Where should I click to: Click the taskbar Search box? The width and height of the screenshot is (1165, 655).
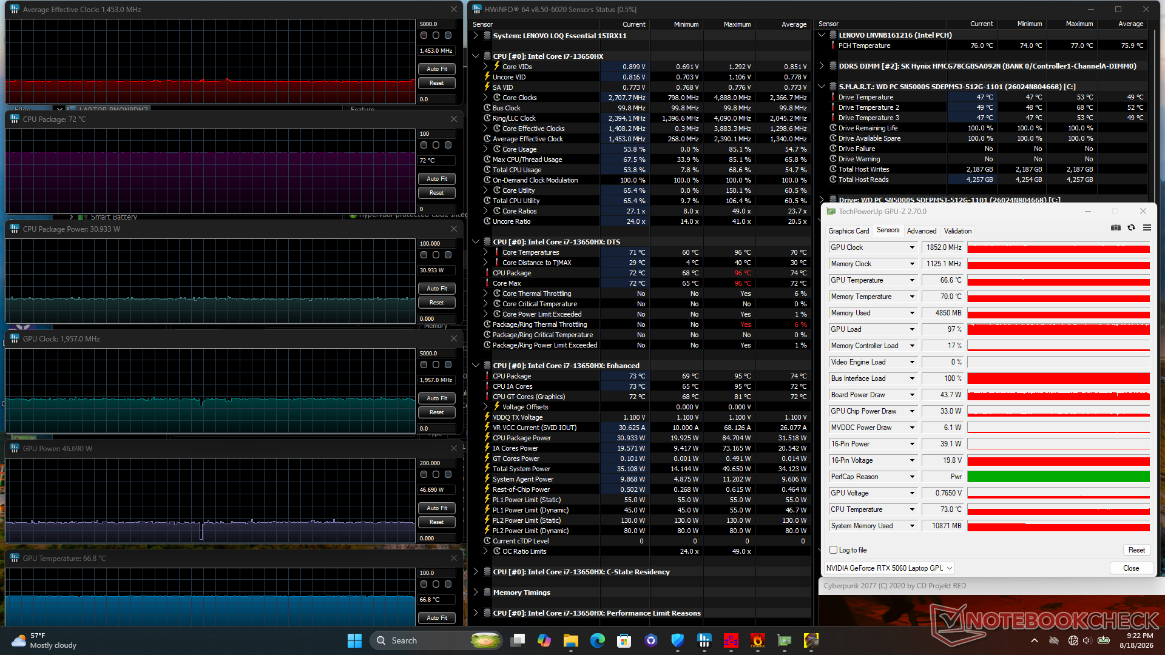(437, 640)
